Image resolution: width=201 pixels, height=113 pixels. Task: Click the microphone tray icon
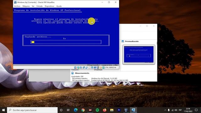click(x=169, y=110)
